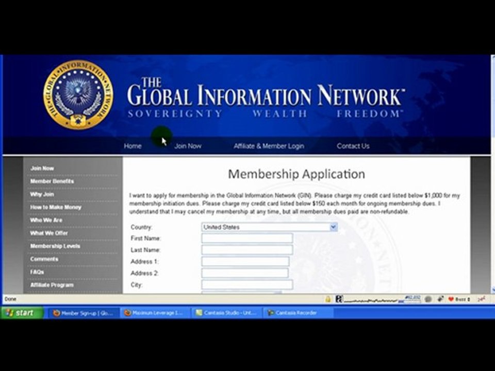
Task: Click the satellite-like icon in status bar
Action: 440,299
